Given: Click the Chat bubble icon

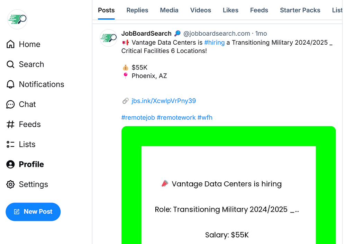Looking at the screenshot, I should click(x=10, y=104).
